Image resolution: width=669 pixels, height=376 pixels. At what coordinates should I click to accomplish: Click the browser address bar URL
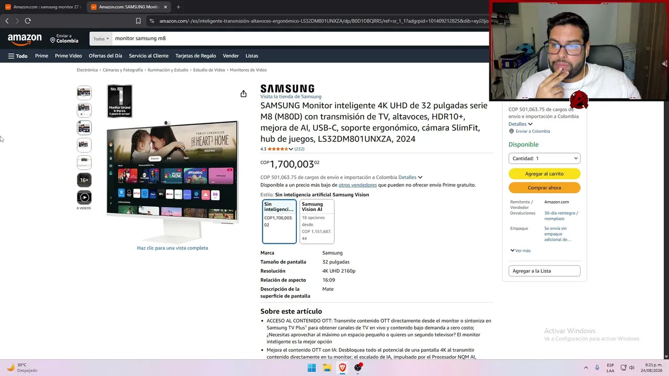pyautogui.click(x=323, y=21)
